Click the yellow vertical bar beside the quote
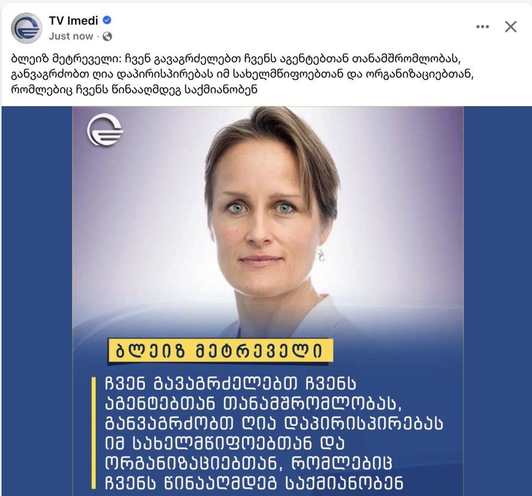Screen dimensions: 532x496 pos(94,433)
